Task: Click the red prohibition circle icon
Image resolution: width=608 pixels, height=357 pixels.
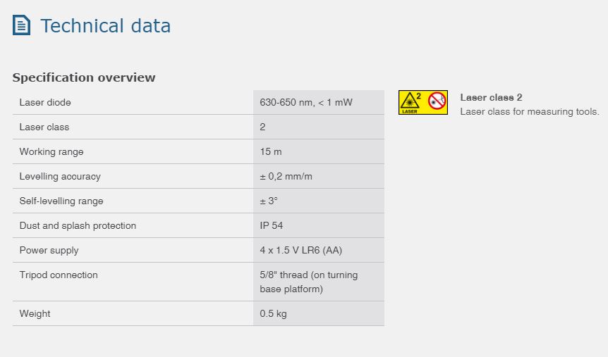Action: (x=437, y=102)
